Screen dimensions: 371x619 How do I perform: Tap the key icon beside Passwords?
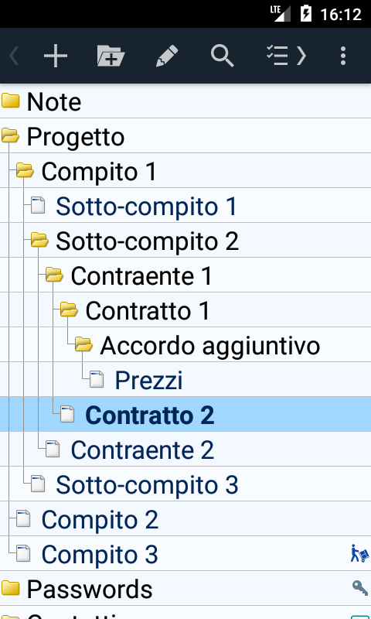[360, 588]
